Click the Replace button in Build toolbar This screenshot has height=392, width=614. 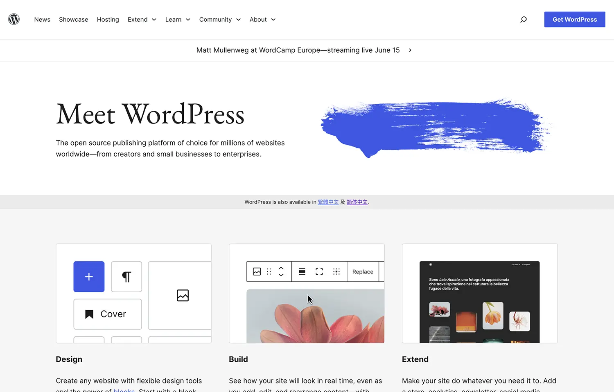pyautogui.click(x=363, y=272)
